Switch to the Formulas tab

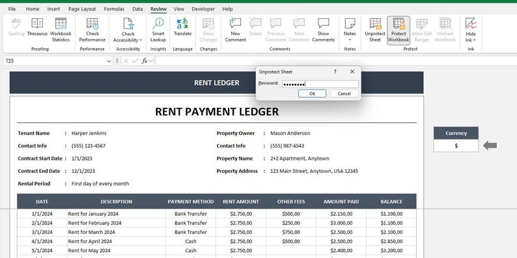coord(115,9)
